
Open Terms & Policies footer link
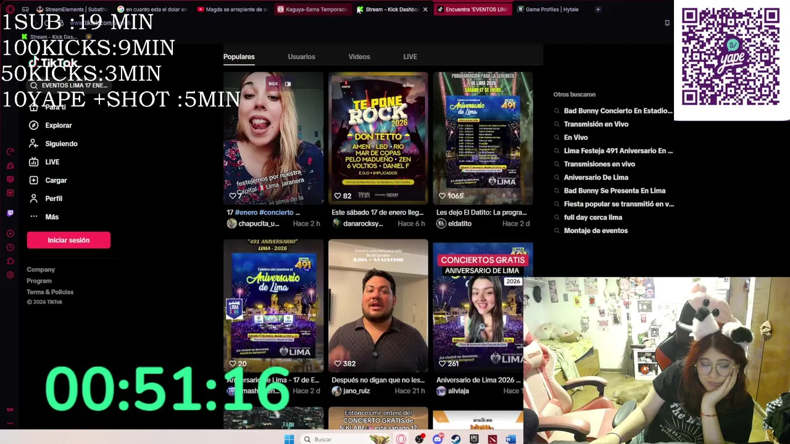click(50, 292)
